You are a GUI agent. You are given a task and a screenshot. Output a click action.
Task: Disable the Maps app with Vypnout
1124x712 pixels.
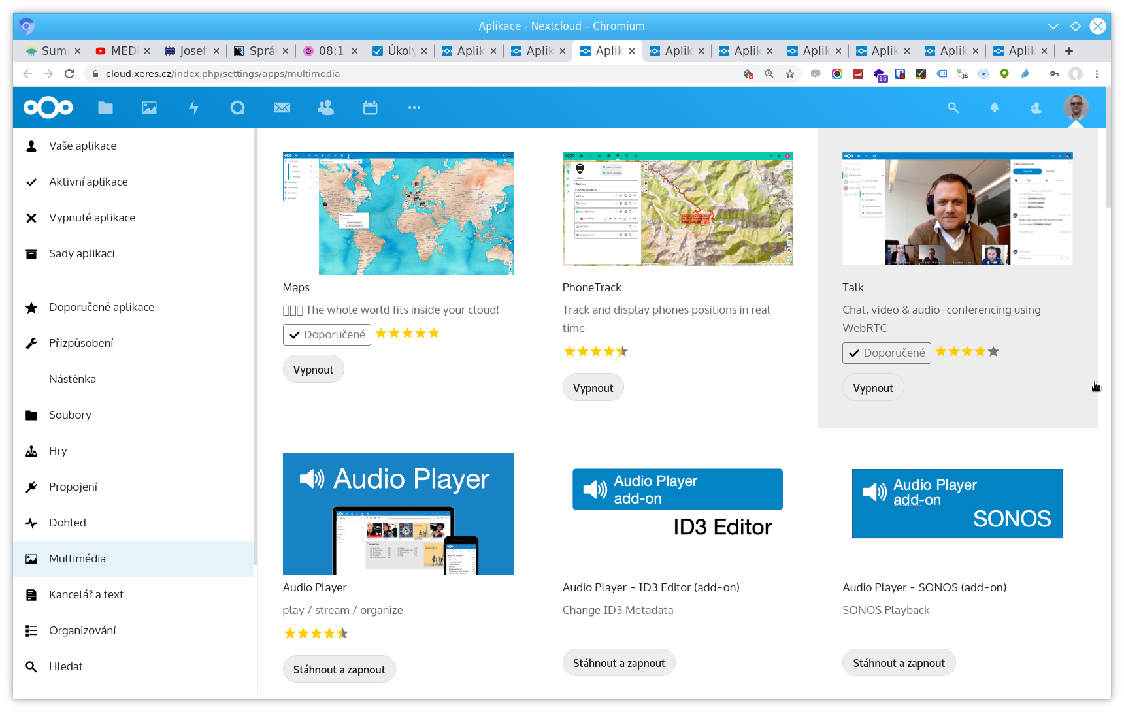click(313, 370)
